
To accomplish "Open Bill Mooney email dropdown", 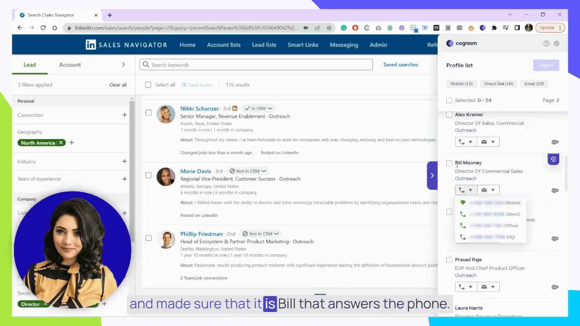I will click(488, 190).
